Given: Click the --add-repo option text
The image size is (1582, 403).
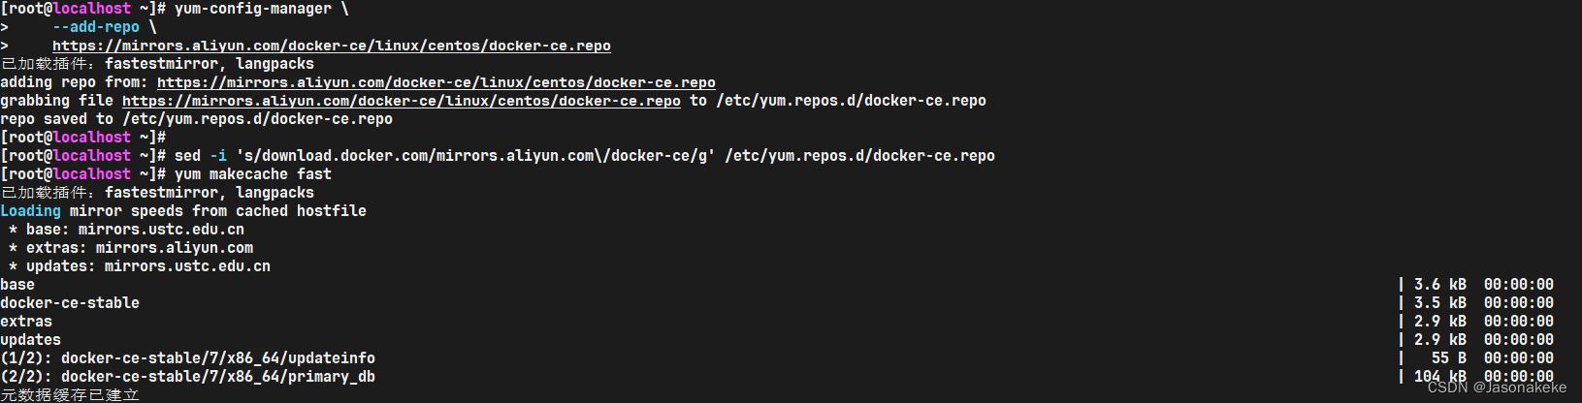Looking at the screenshot, I should pyautogui.click(x=95, y=27).
